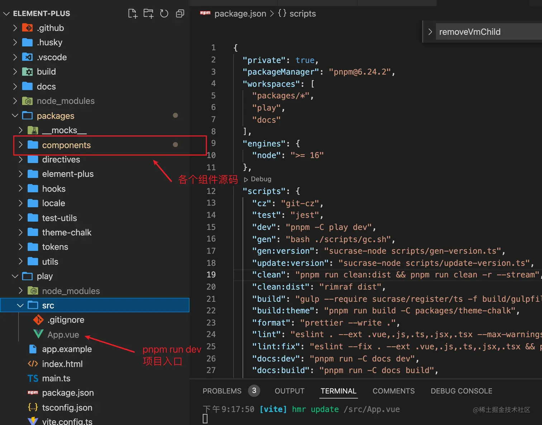Select the locale folder row
This screenshot has height=425, width=542.
coord(95,203)
